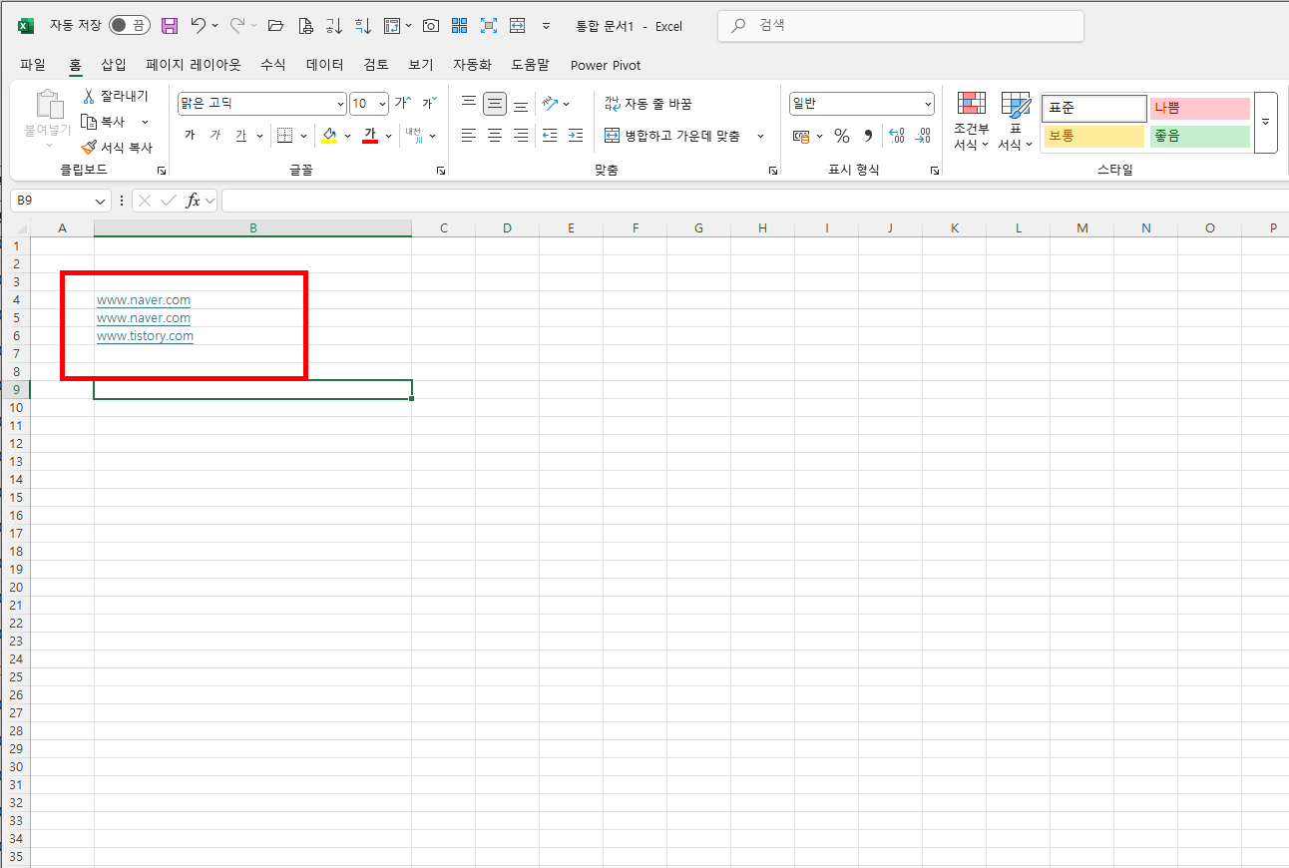Open the font group dialog launcher
The image size is (1289, 868).
(x=441, y=171)
